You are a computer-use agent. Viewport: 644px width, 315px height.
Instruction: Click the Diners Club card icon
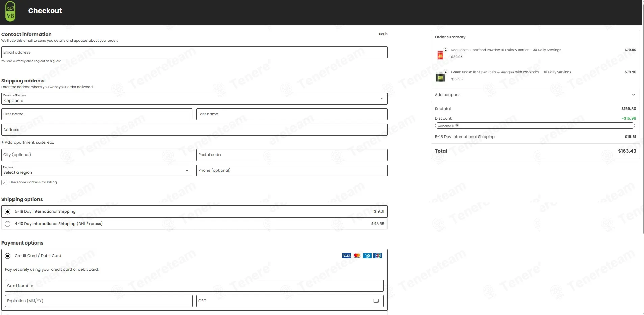[x=367, y=256]
